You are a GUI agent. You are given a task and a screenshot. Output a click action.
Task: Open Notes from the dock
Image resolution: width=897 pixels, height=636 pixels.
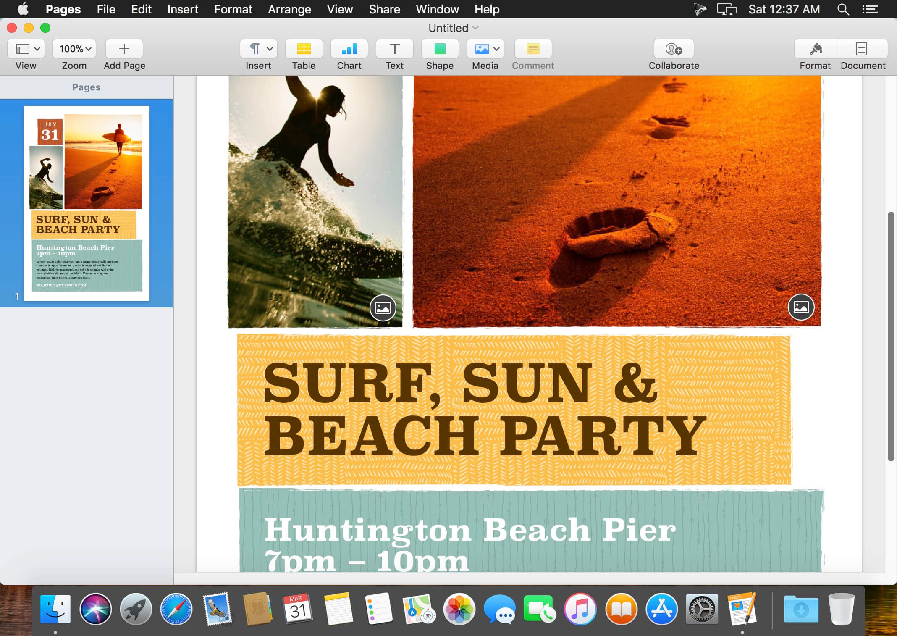point(338,609)
